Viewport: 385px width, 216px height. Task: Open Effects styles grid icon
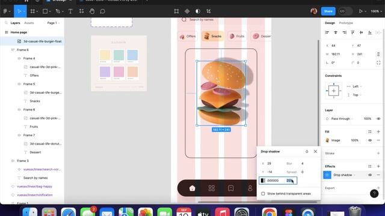(370, 166)
